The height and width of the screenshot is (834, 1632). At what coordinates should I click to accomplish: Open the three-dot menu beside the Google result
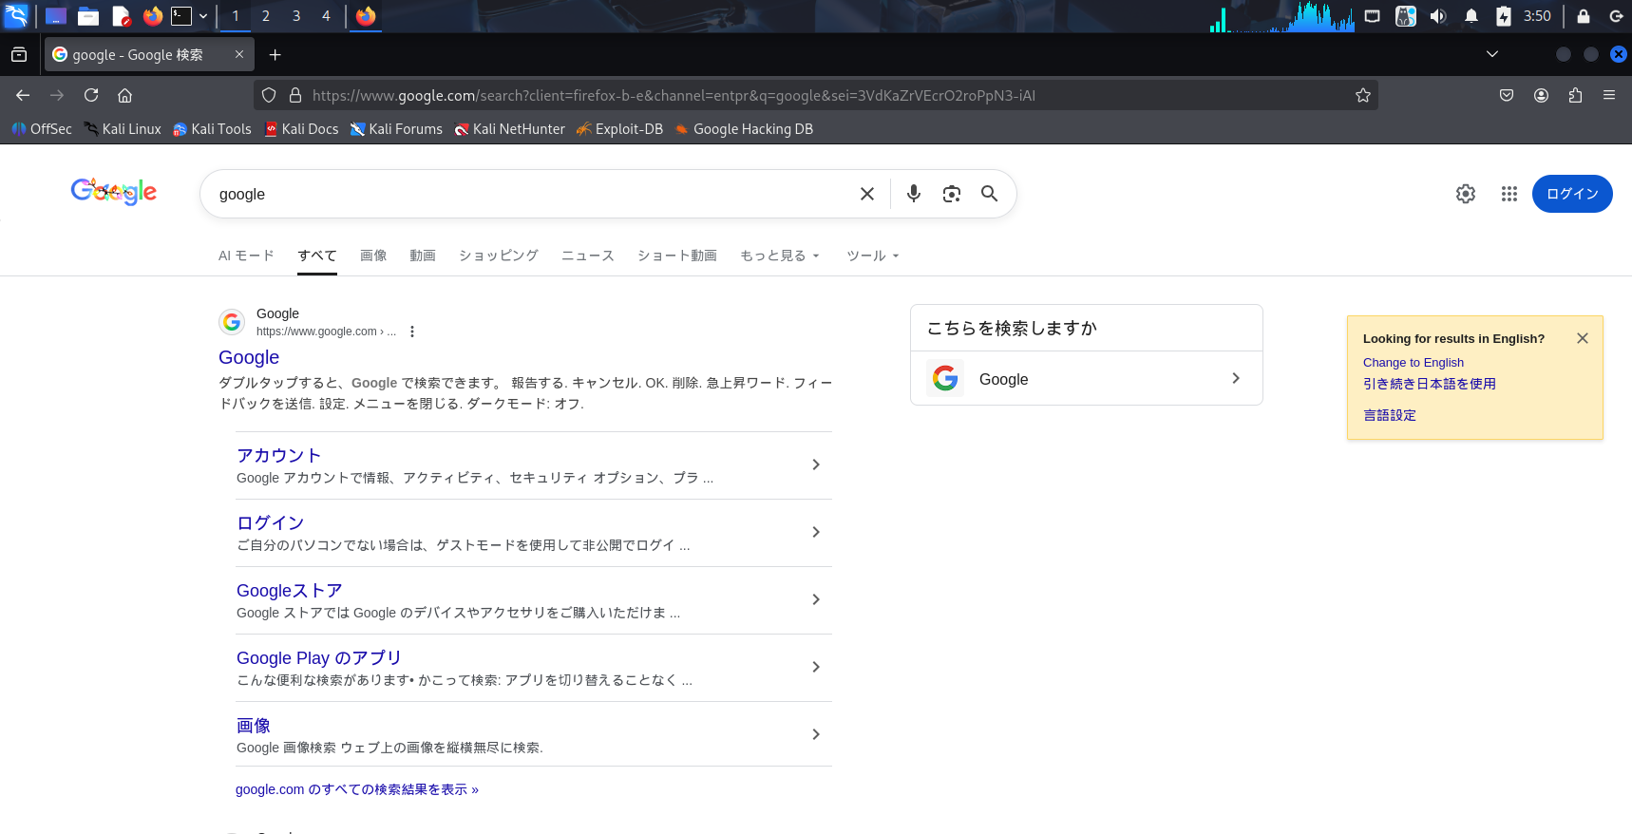coord(412,332)
